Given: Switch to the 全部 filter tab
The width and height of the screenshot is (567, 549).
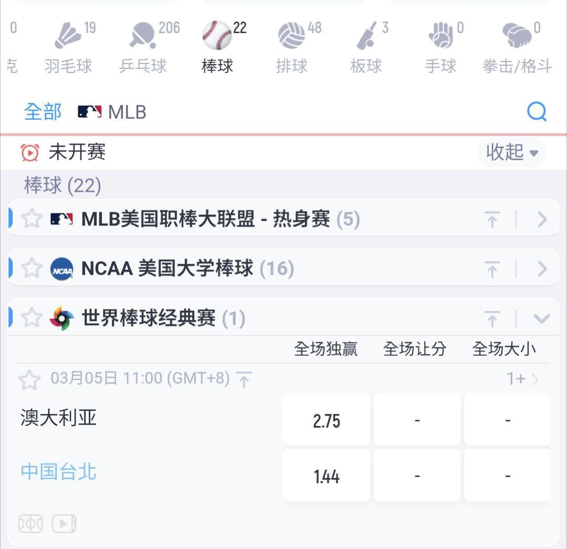Looking at the screenshot, I should (43, 112).
